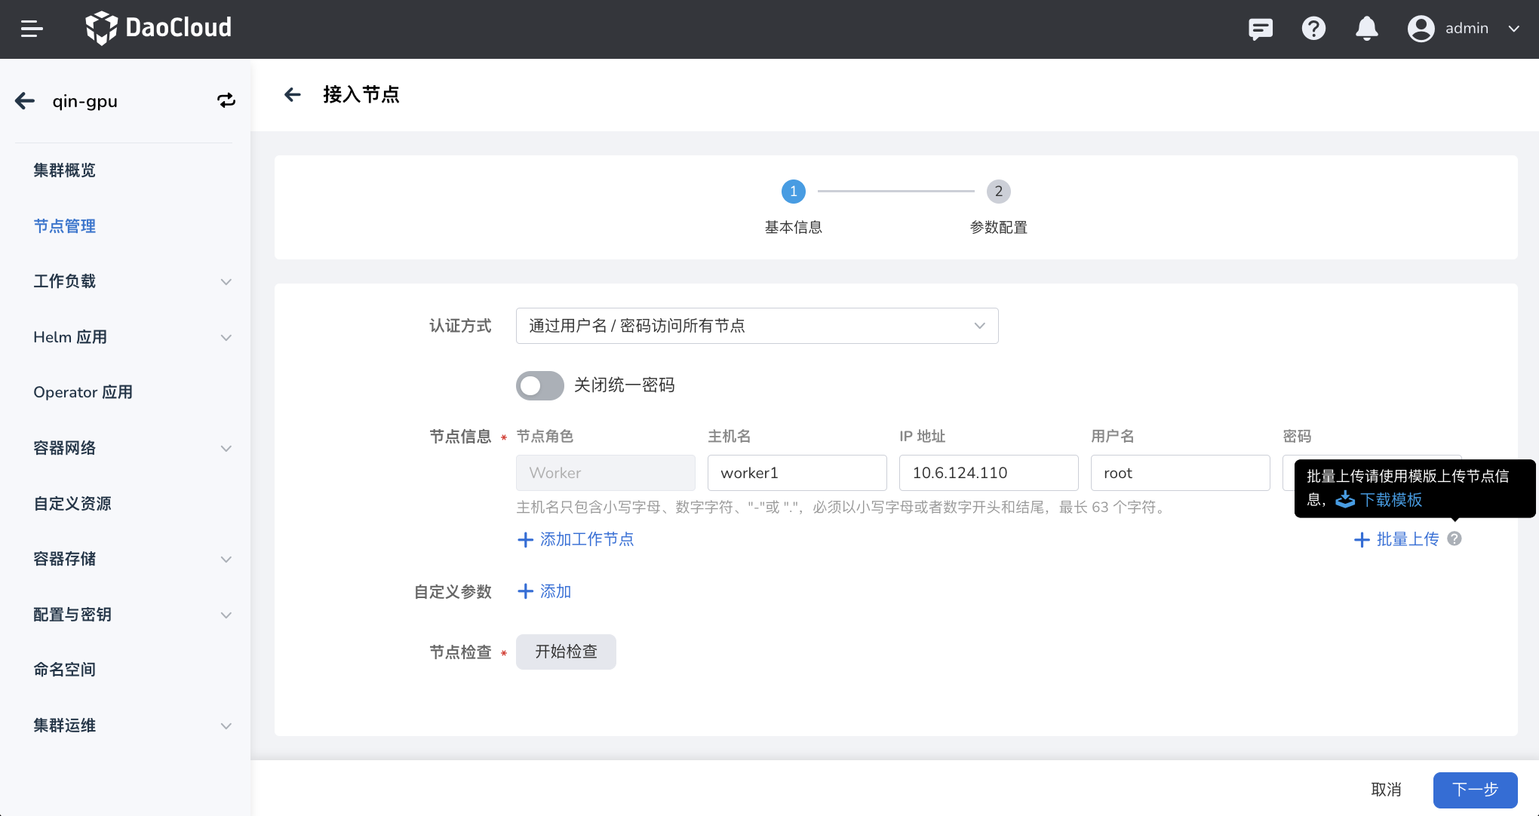The image size is (1539, 816).
Task: Open 集群概览 from sidebar
Action: pyautogui.click(x=65, y=170)
